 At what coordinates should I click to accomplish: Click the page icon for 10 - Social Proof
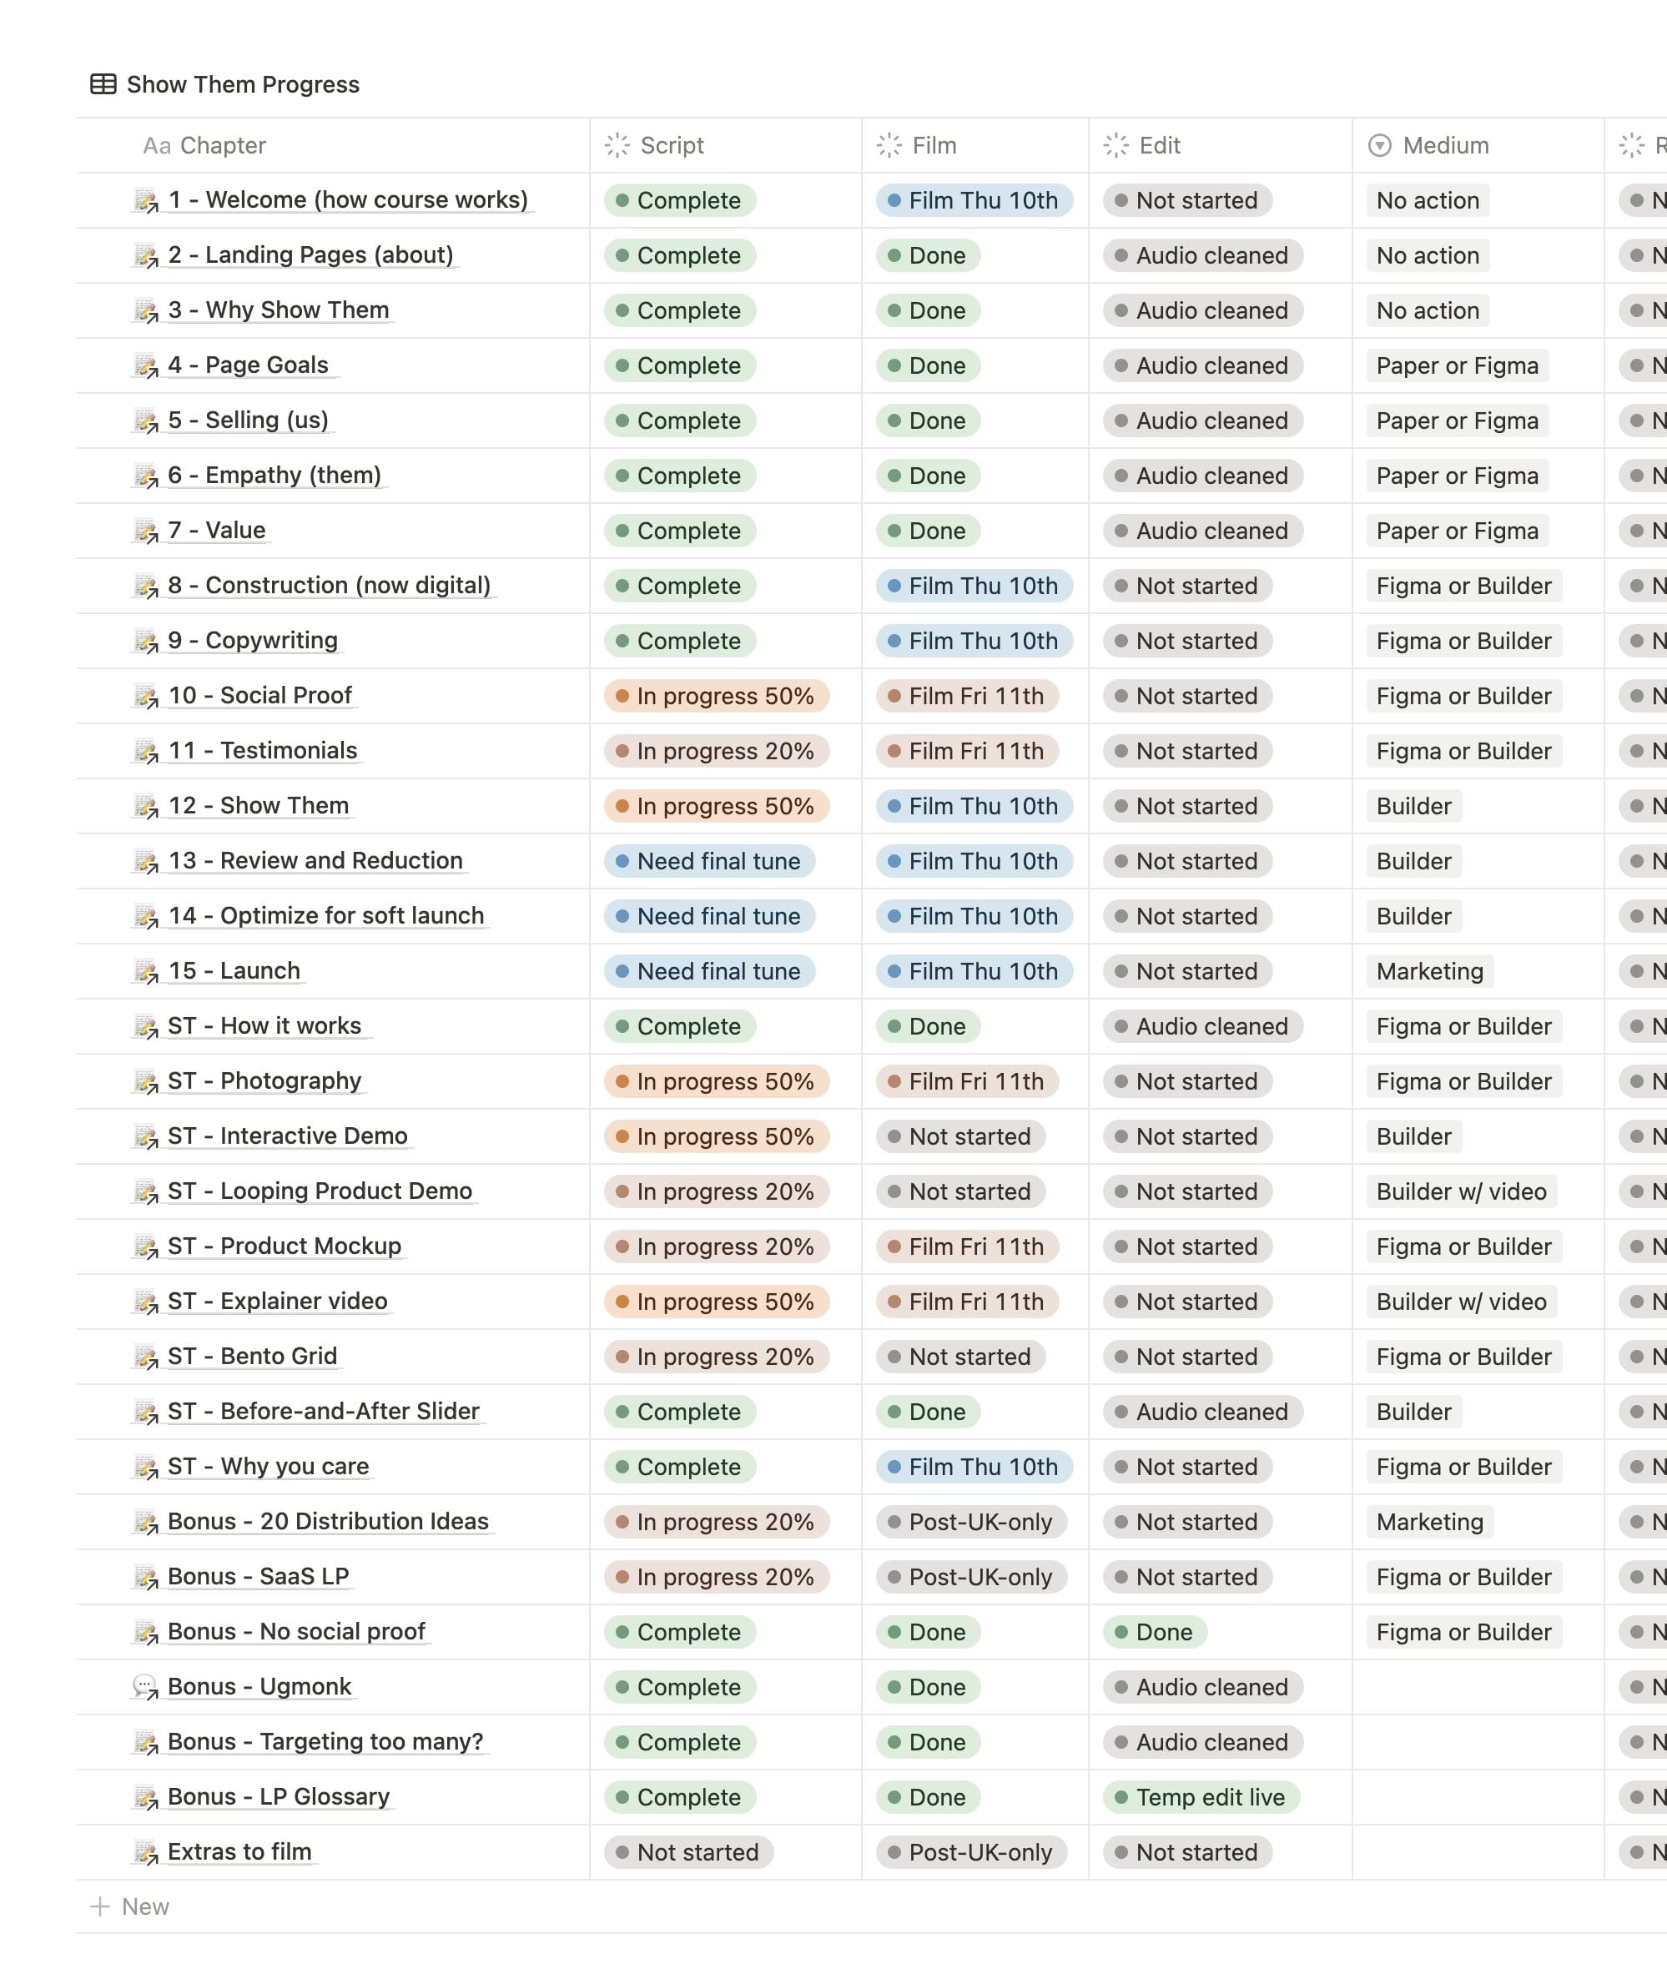coord(145,696)
